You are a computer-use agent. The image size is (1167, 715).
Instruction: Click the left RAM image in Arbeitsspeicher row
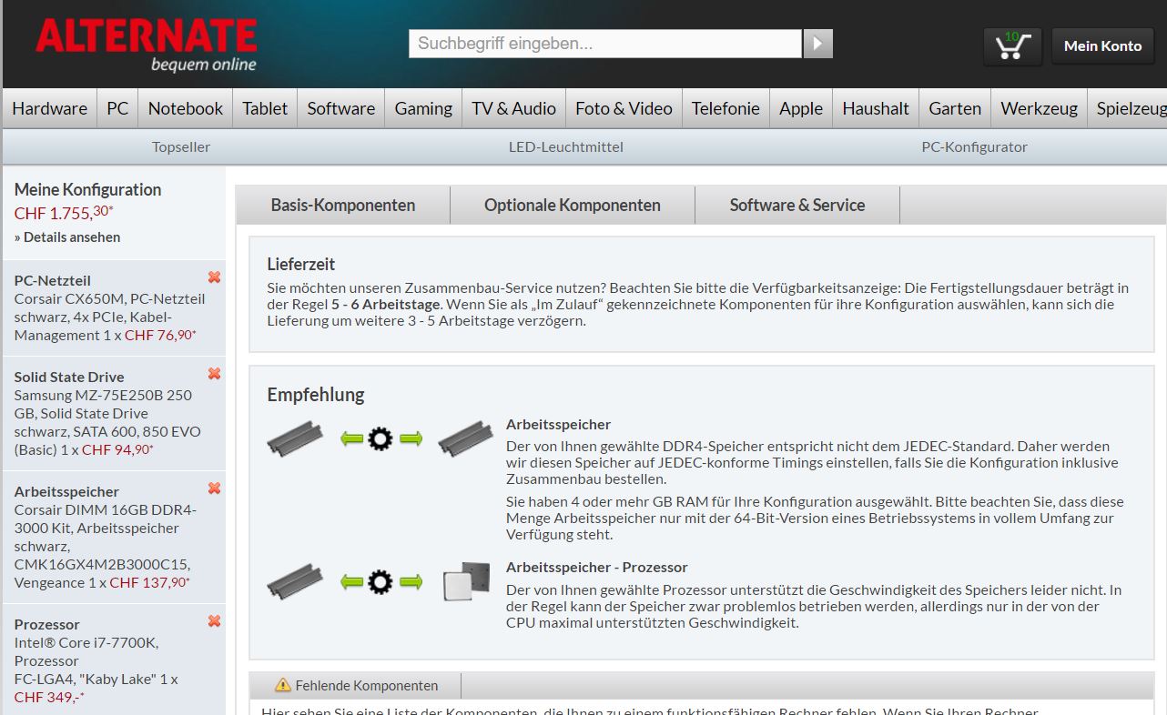pos(295,438)
